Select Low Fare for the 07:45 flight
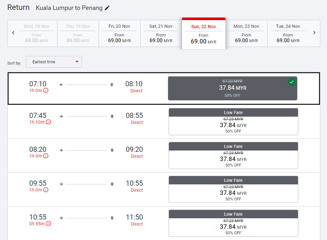327x240 pixels. coord(233,122)
